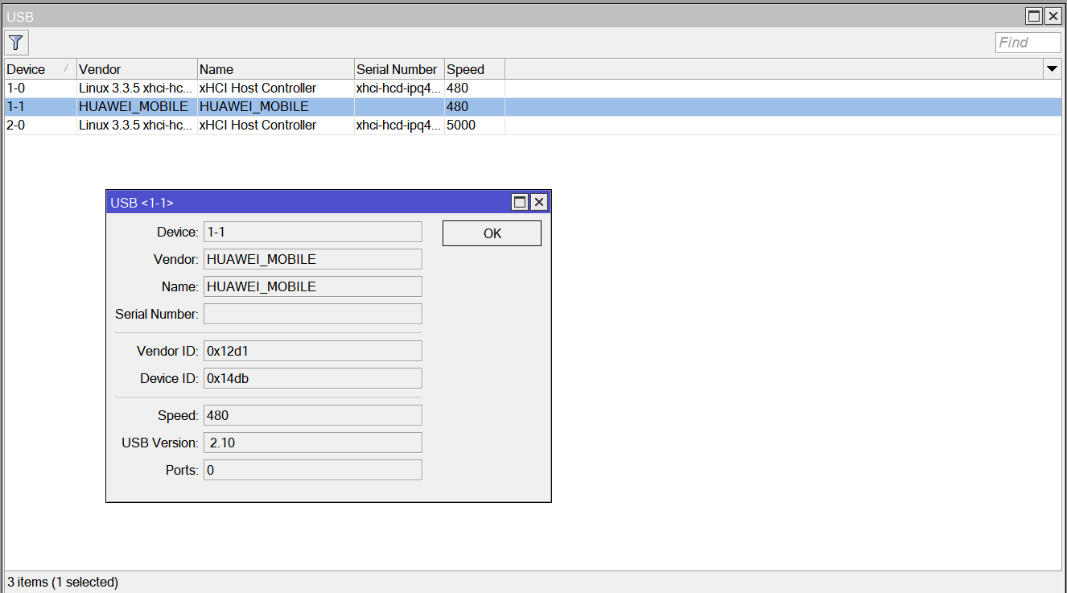Click OK in the USB dialog
Screen dimensions: 1067x593
tap(492, 233)
